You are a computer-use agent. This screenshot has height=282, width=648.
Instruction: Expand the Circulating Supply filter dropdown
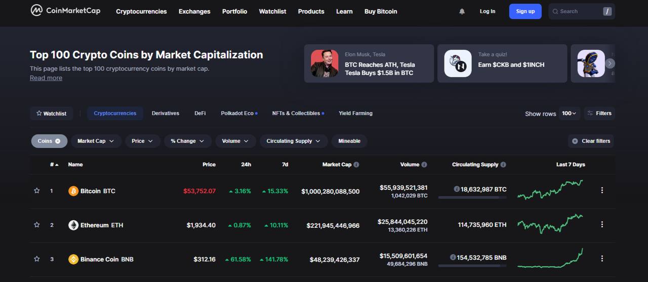pyautogui.click(x=294, y=141)
